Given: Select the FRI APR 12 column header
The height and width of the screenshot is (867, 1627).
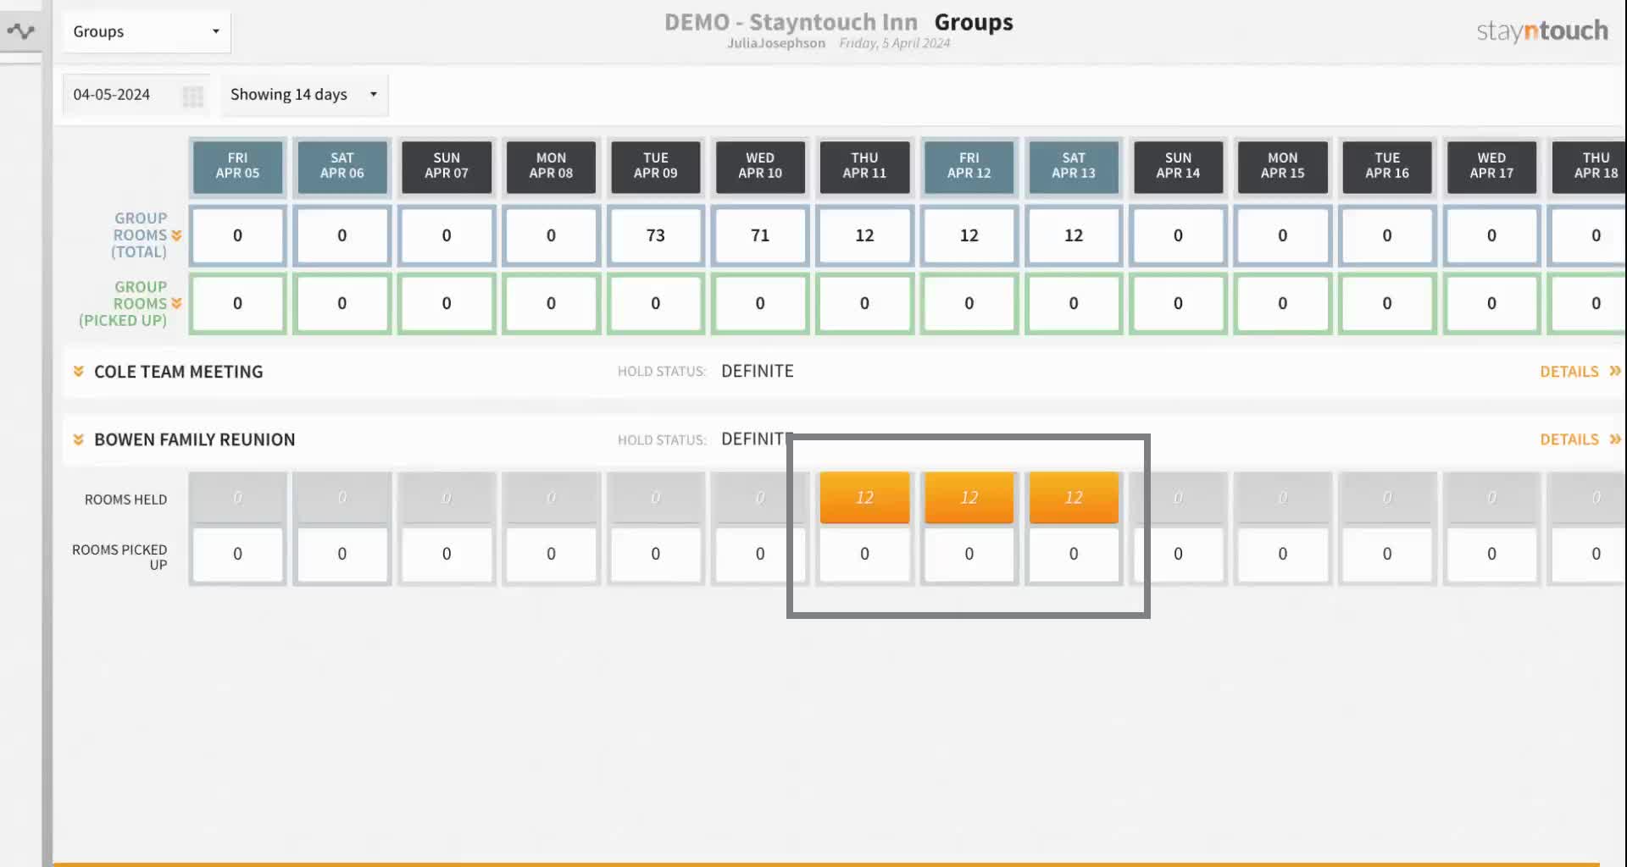Looking at the screenshot, I should (969, 166).
